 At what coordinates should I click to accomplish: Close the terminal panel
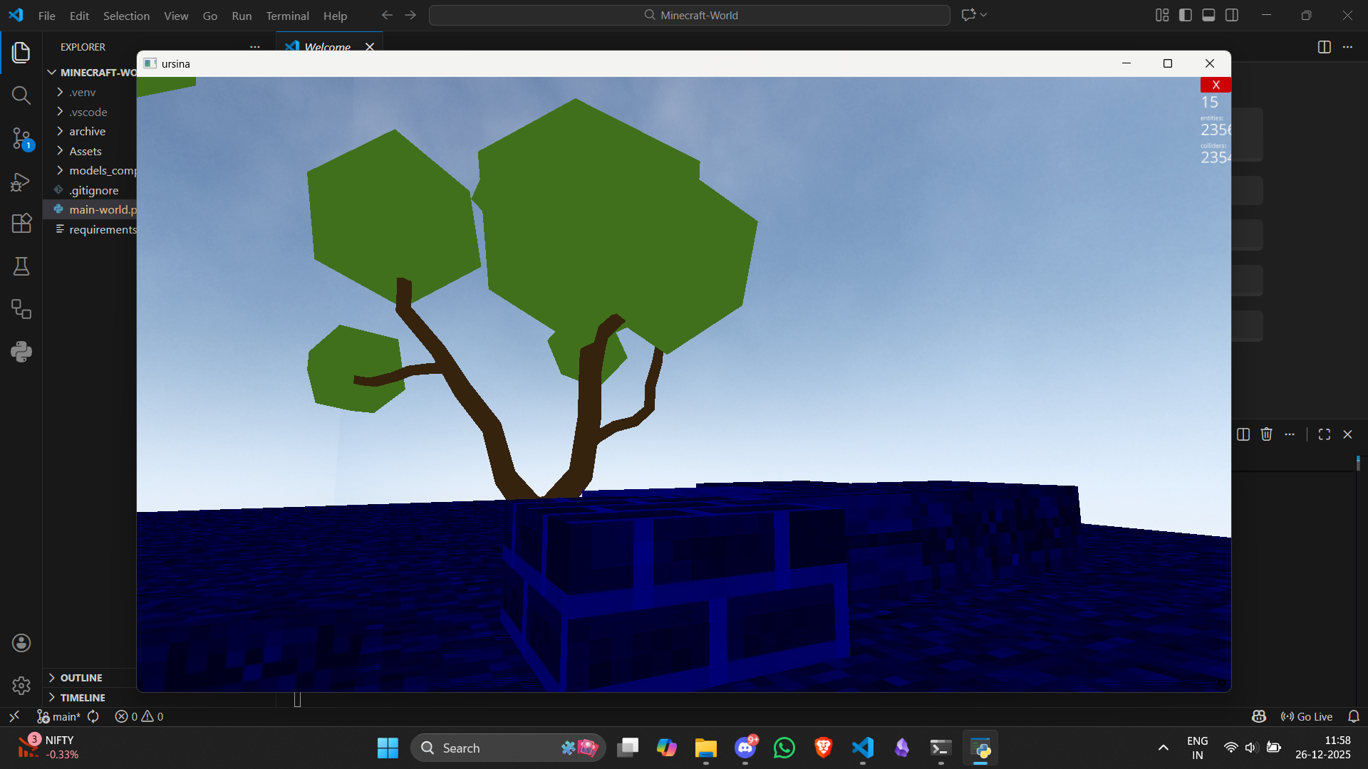(x=1347, y=434)
